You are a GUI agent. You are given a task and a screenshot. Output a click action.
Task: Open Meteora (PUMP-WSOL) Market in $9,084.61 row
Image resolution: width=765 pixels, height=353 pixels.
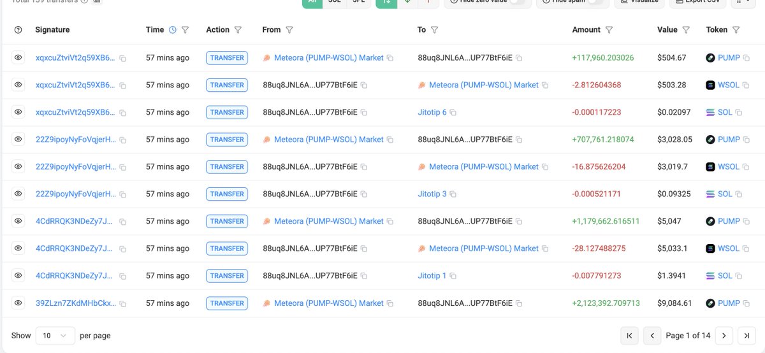click(329, 303)
